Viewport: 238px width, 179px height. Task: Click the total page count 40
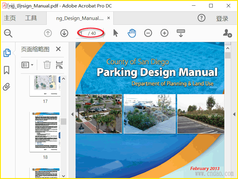(x=93, y=33)
